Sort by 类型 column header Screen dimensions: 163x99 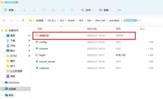coord(118,29)
